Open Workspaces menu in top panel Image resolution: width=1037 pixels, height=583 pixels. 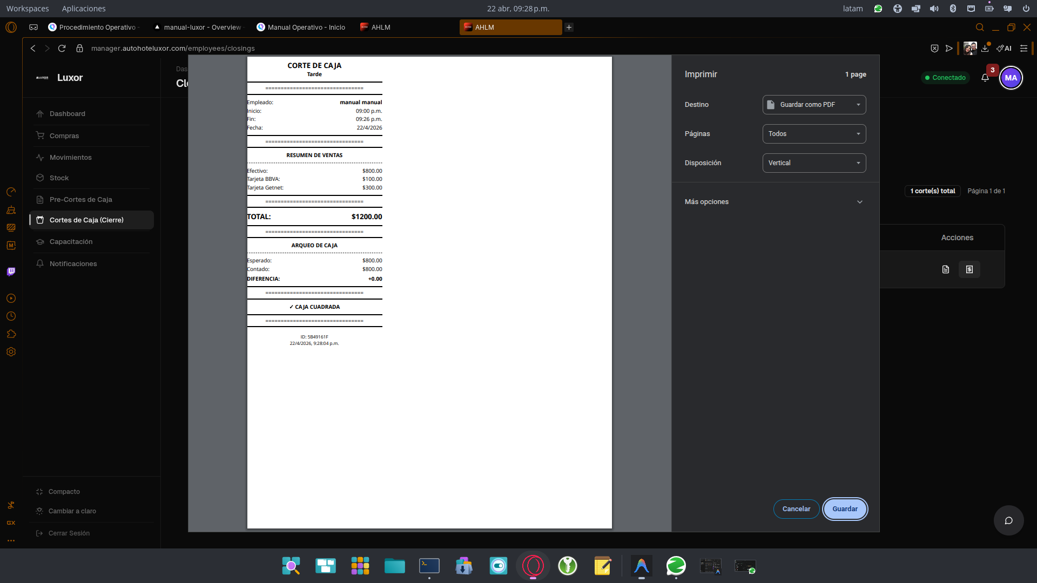click(28, 9)
